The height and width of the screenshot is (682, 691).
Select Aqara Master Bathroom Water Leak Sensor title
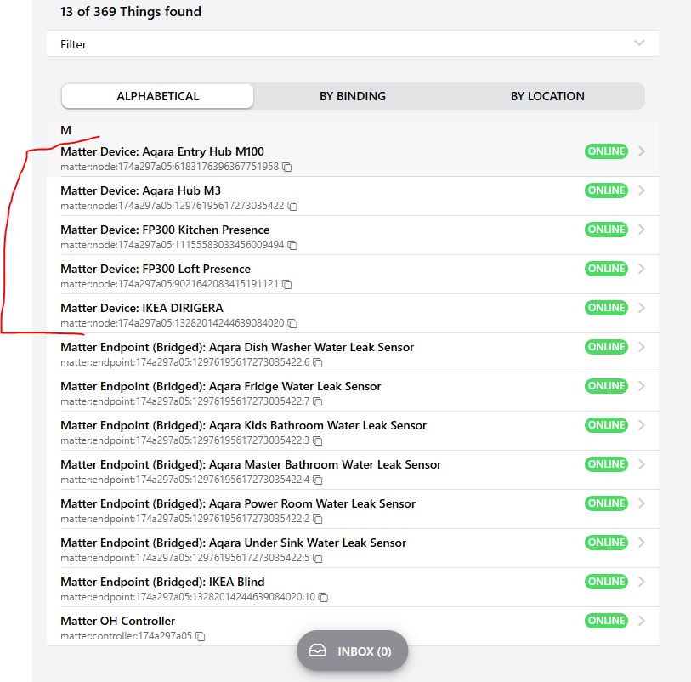click(251, 464)
